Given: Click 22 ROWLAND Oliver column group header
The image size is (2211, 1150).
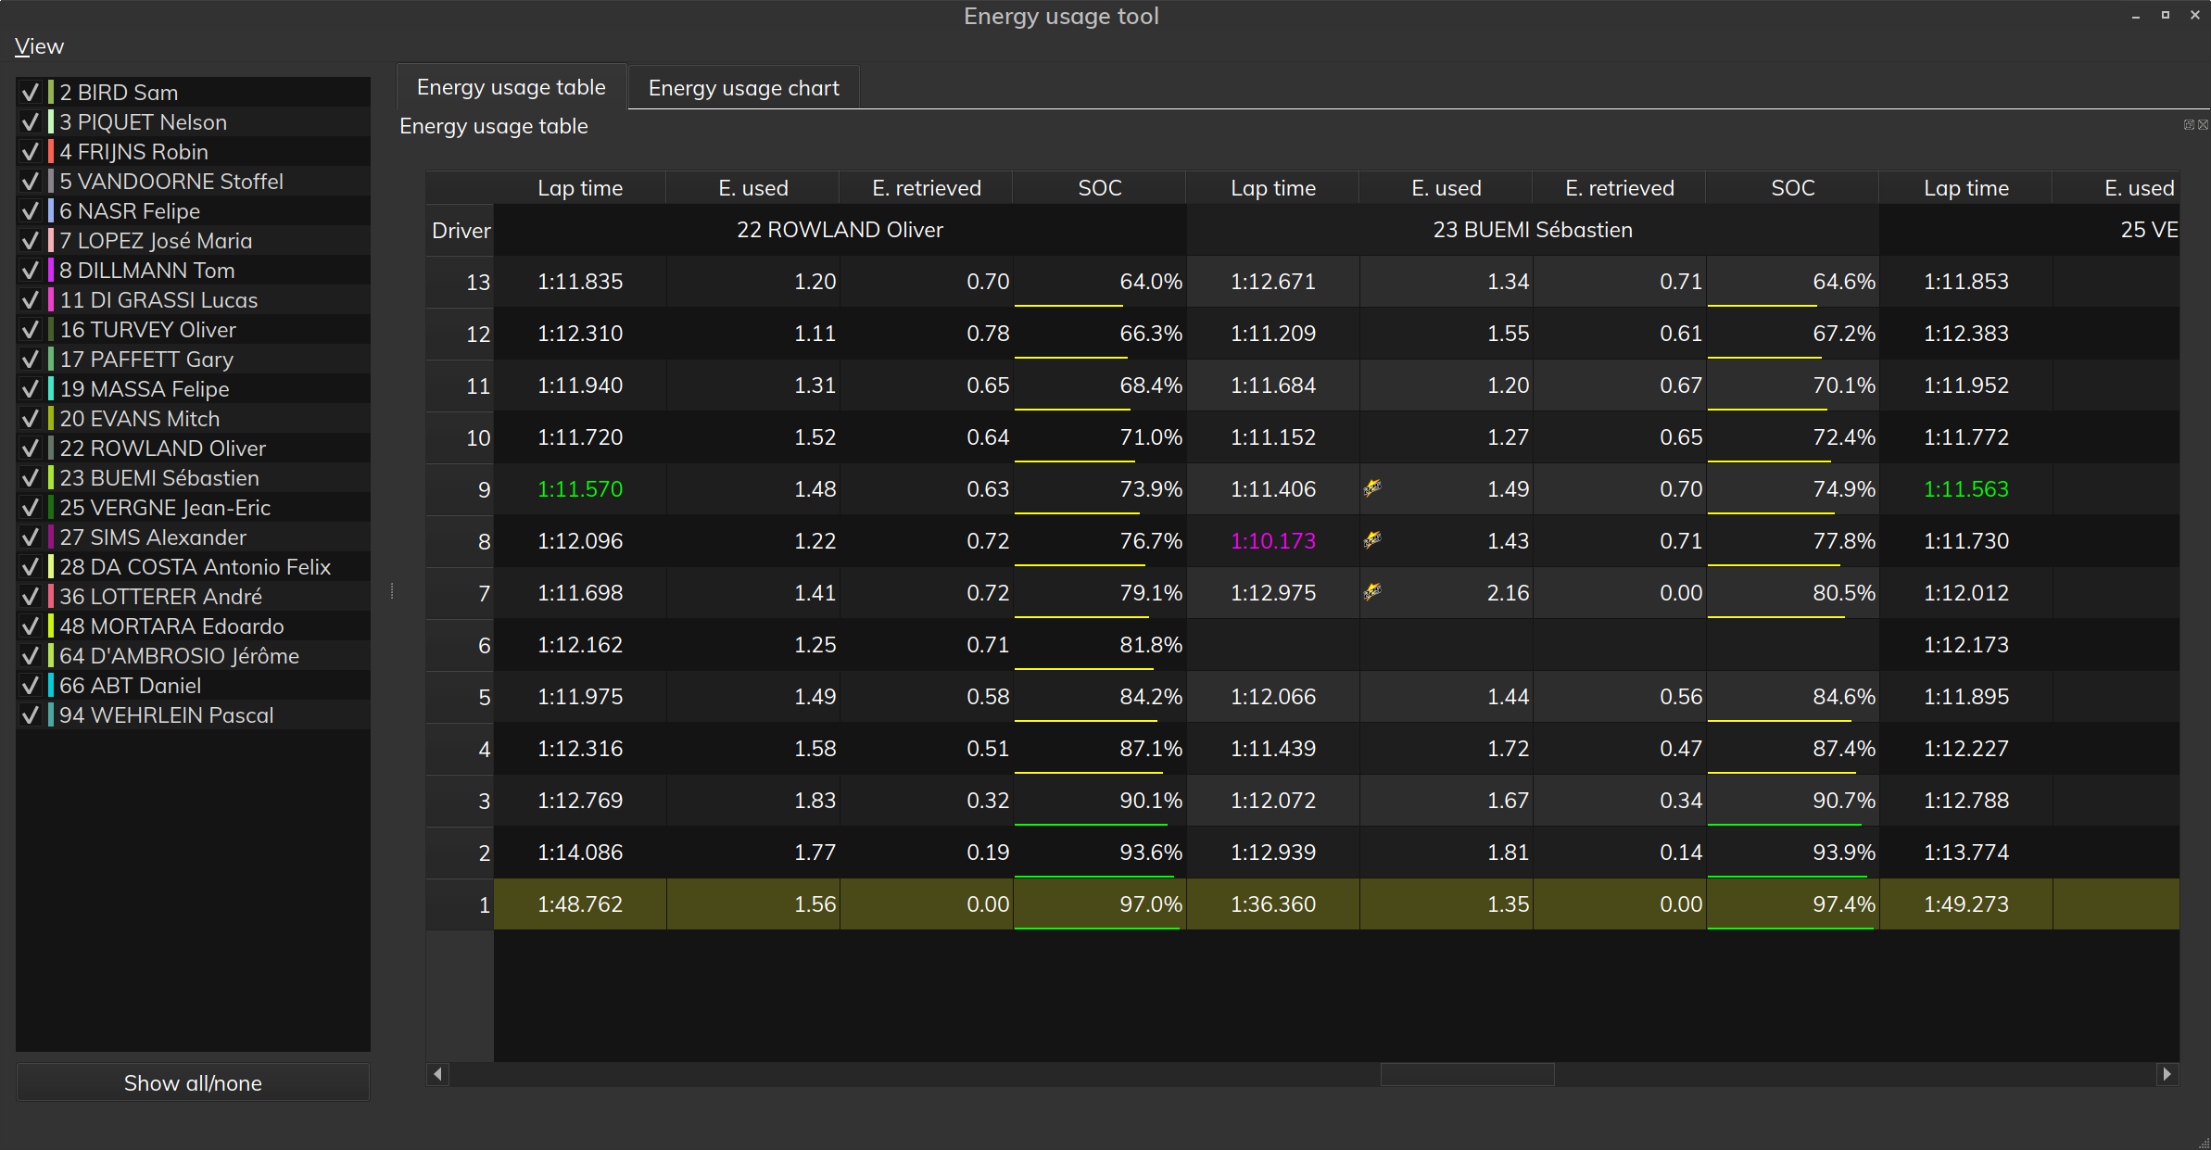Looking at the screenshot, I should tap(840, 230).
